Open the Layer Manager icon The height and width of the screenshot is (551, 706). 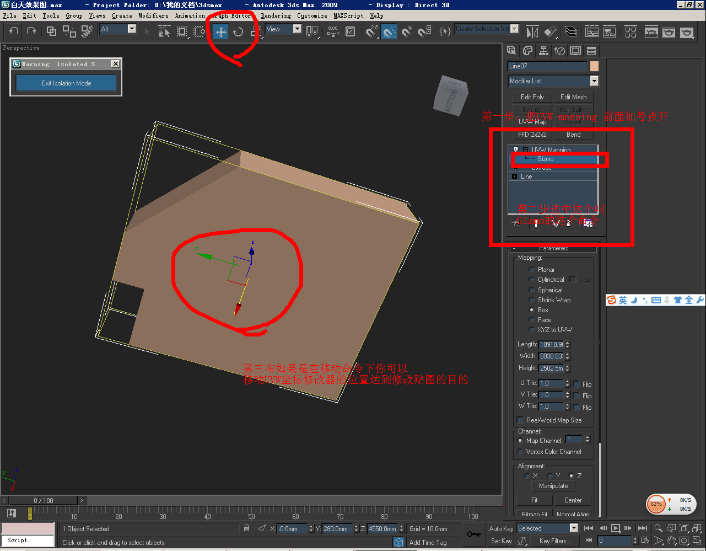(572, 32)
